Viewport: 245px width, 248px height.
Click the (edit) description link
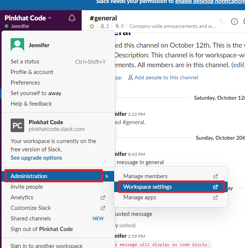[238, 65]
